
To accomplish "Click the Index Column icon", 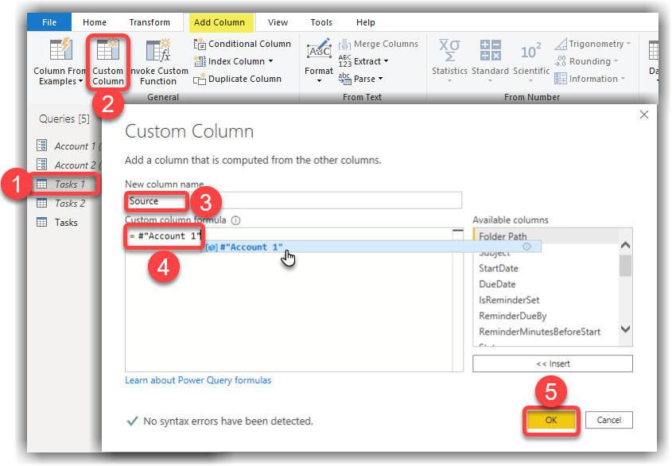I will (x=200, y=61).
